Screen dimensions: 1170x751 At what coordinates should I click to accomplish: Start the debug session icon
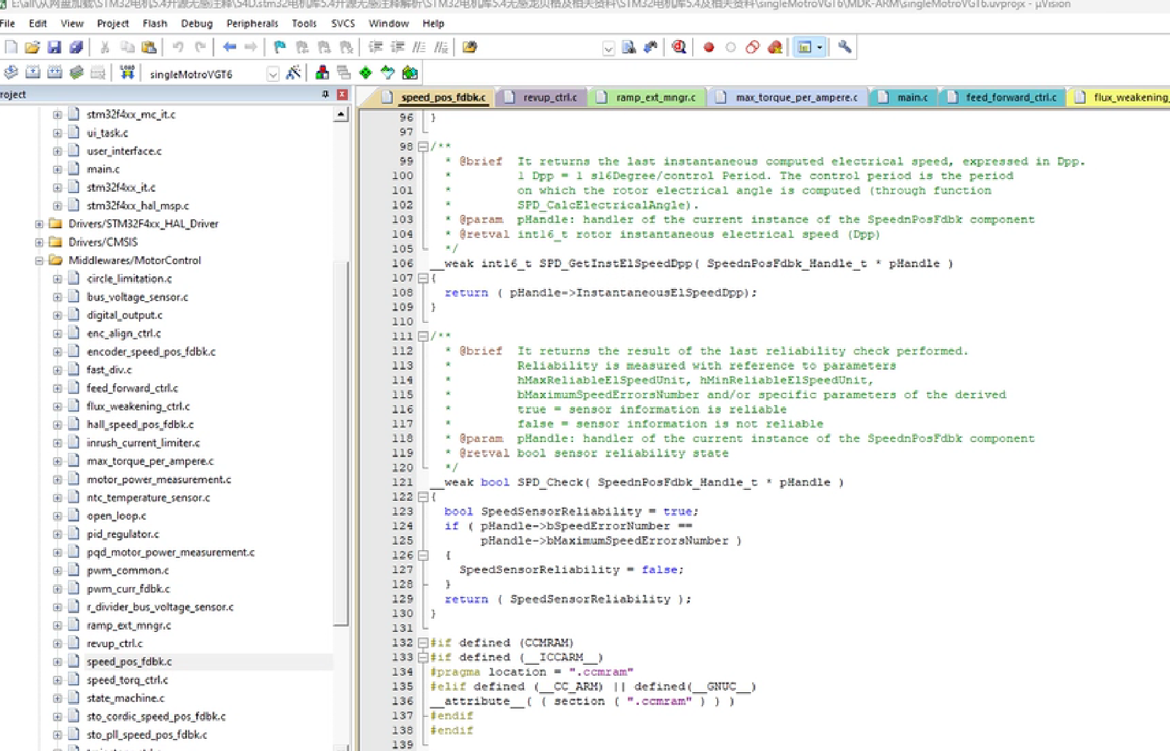click(x=679, y=47)
